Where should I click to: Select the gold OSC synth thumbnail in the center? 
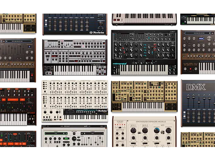(144, 96)
